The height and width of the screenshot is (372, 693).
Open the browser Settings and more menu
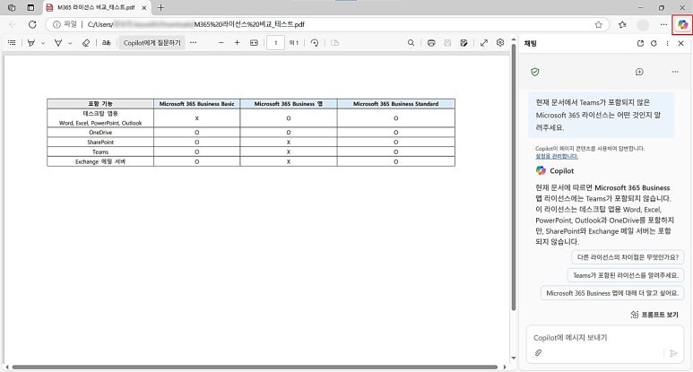point(663,24)
